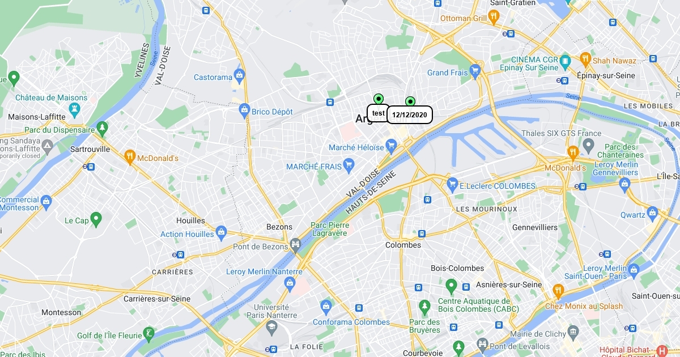
Task: Click the Pont de Bezons bridge icon
Action: click(x=295, y=244)
